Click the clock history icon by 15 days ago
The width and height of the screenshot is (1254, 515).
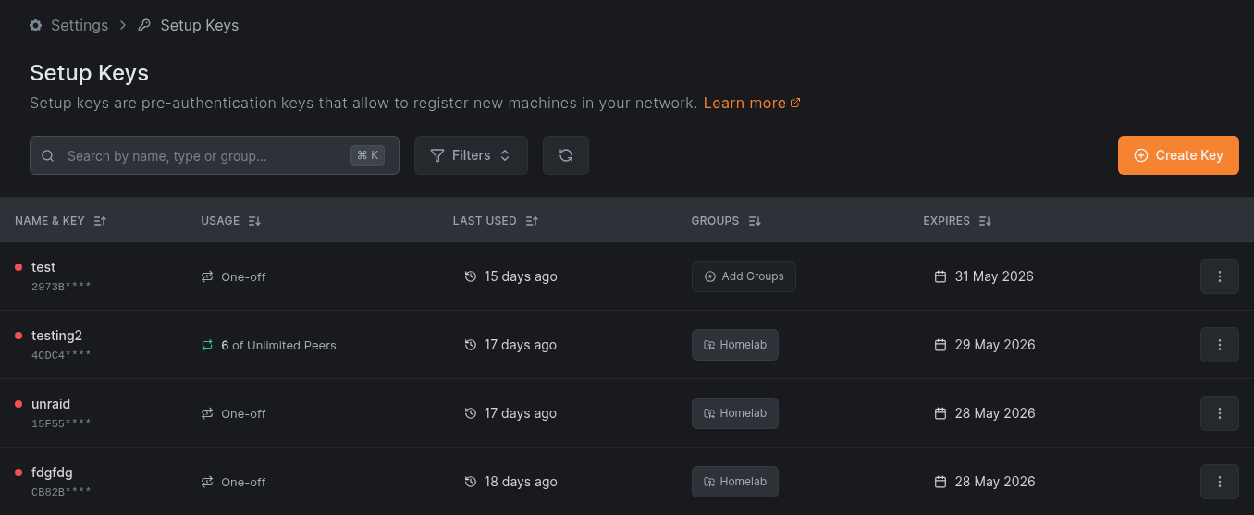[471, 276]
